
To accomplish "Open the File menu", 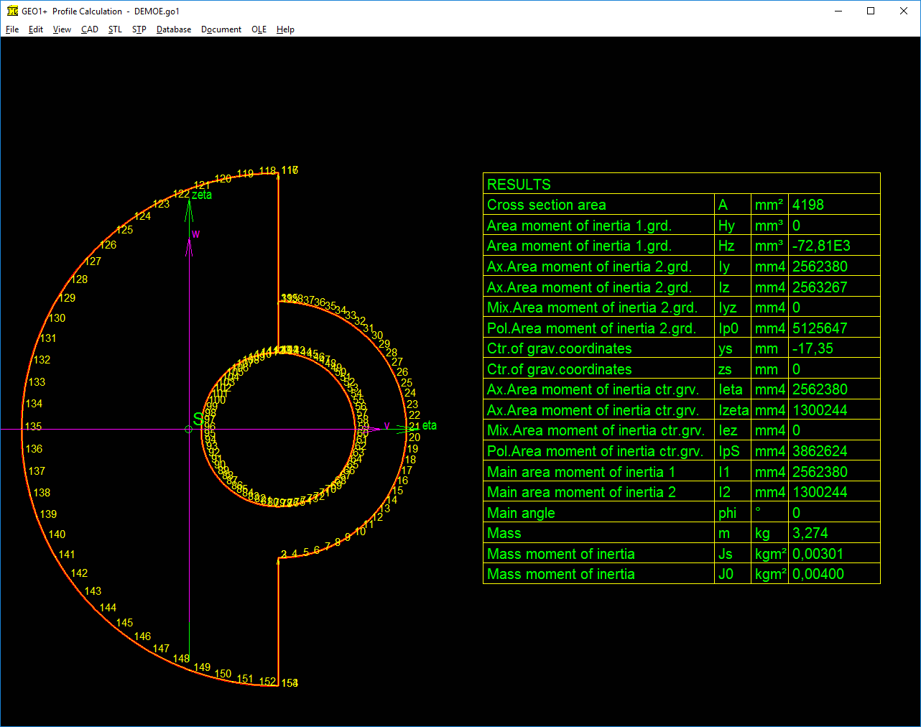I will (x=12, y=29).
